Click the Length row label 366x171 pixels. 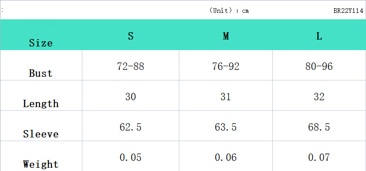point(41,103)
